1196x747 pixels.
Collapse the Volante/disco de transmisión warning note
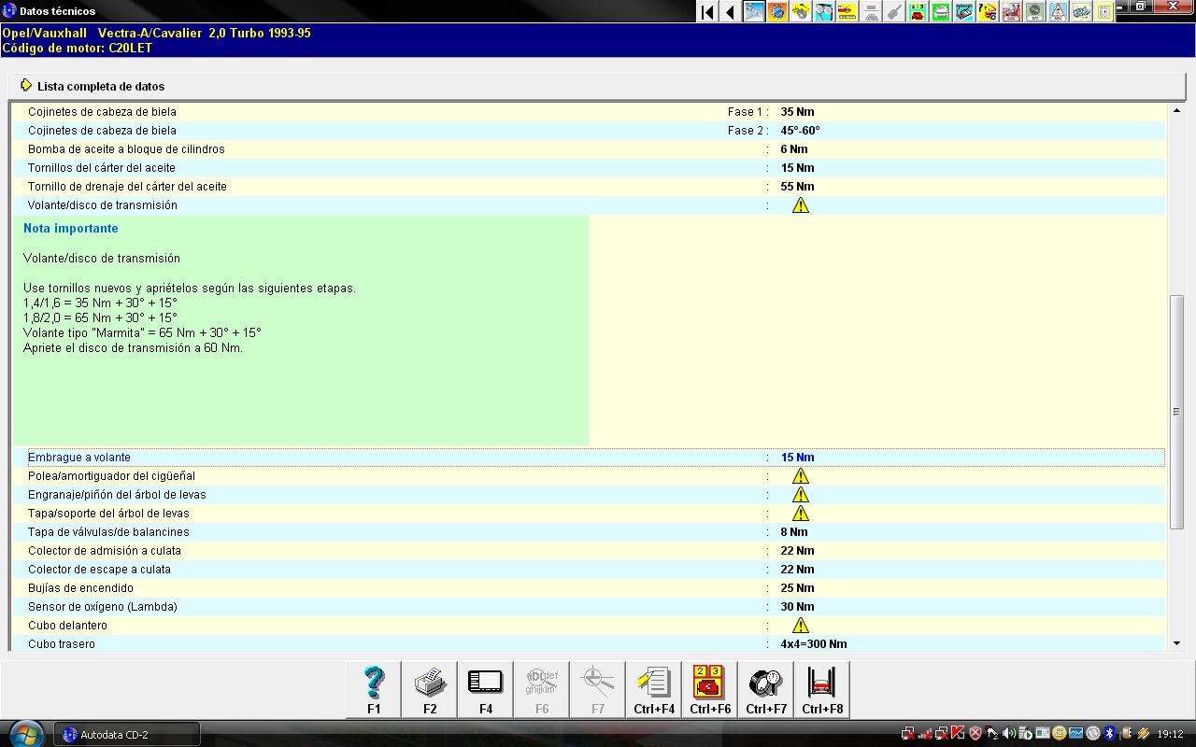click(801, 205)
